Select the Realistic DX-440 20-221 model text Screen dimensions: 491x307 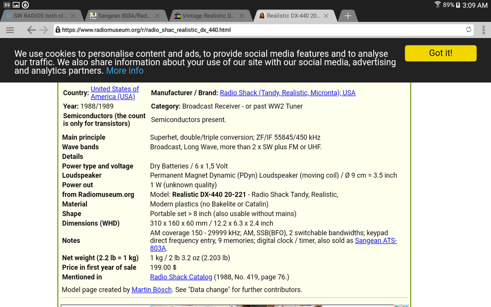click(209, 195)
